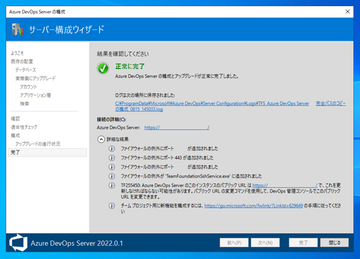
Task: Click the 前へ(P) button
Action: coord(234,243)
